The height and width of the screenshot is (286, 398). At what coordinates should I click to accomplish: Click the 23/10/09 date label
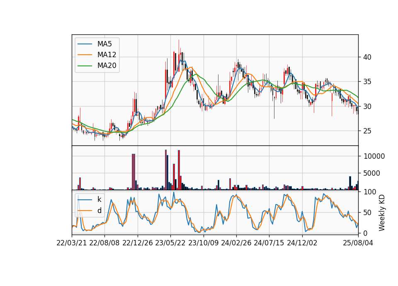click(203, 243)
